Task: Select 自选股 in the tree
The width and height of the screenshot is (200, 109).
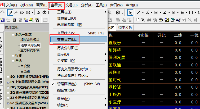Action: tap(25, 71)
